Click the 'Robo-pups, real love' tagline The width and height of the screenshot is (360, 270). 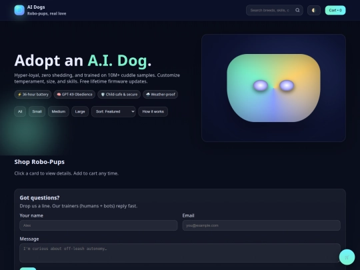point(47,13)
